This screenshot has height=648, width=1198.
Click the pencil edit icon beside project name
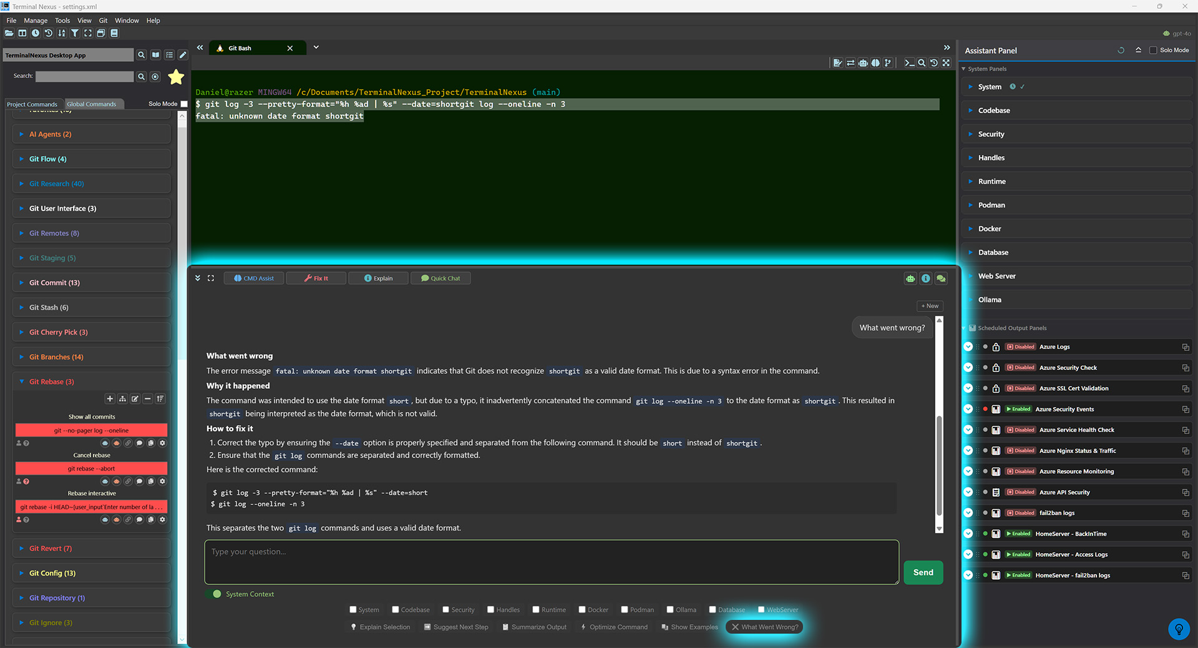(183, 55)
